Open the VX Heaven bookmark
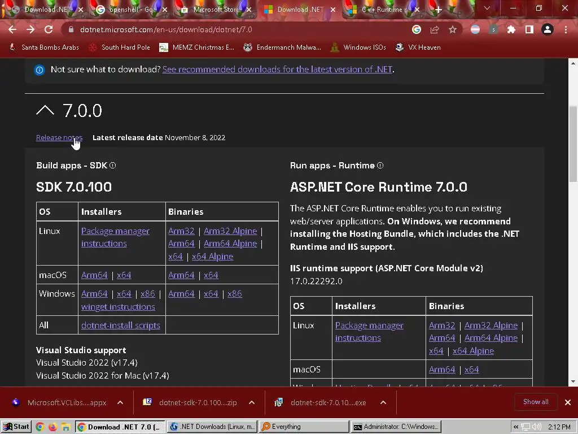Image resolution: width=578 pixels, height=434 pixels. point(418,47)
